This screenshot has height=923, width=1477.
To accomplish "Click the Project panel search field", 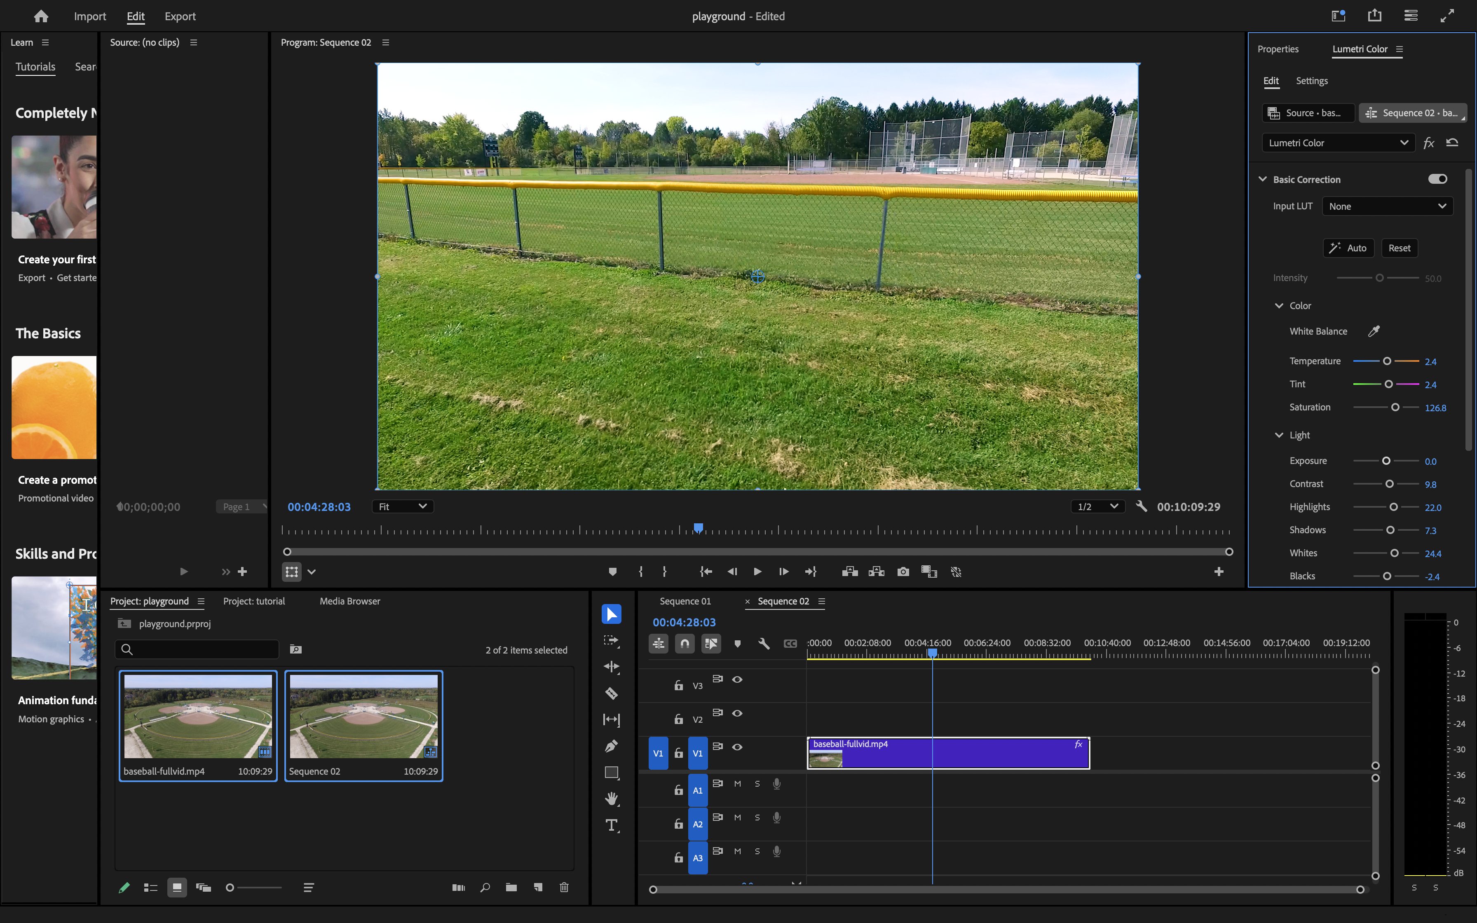I will [197, 649].
